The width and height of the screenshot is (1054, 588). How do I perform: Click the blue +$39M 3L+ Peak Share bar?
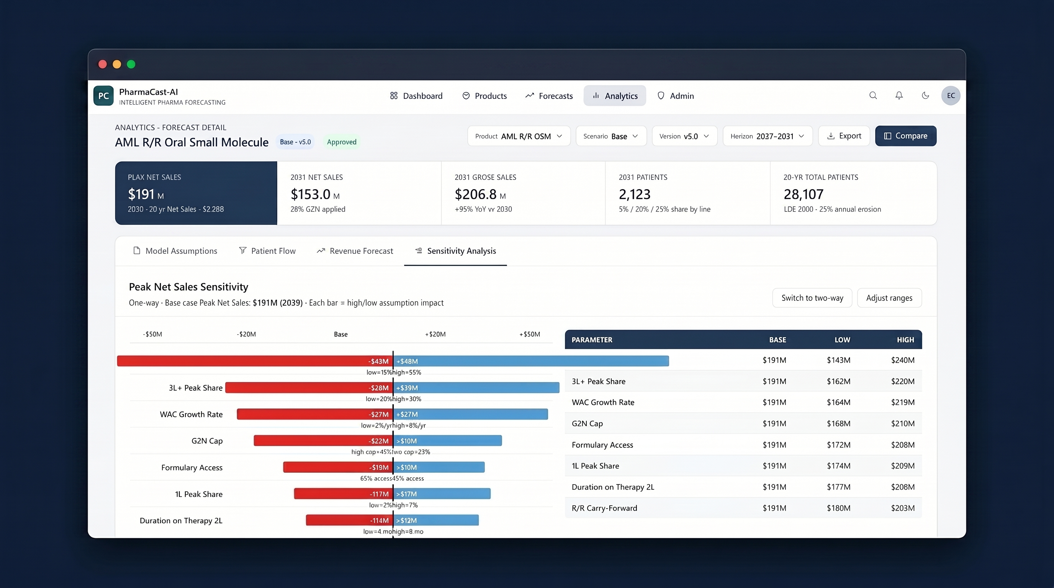coord(476,388)
